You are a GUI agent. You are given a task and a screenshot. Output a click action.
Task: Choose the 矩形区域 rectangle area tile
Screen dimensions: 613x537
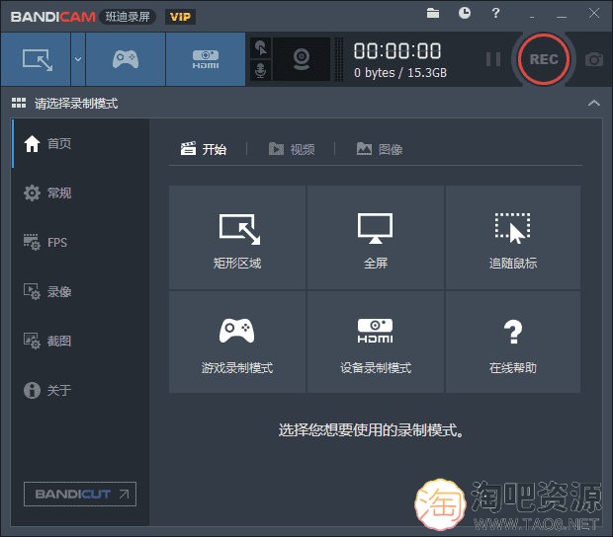tap(237, 238)
